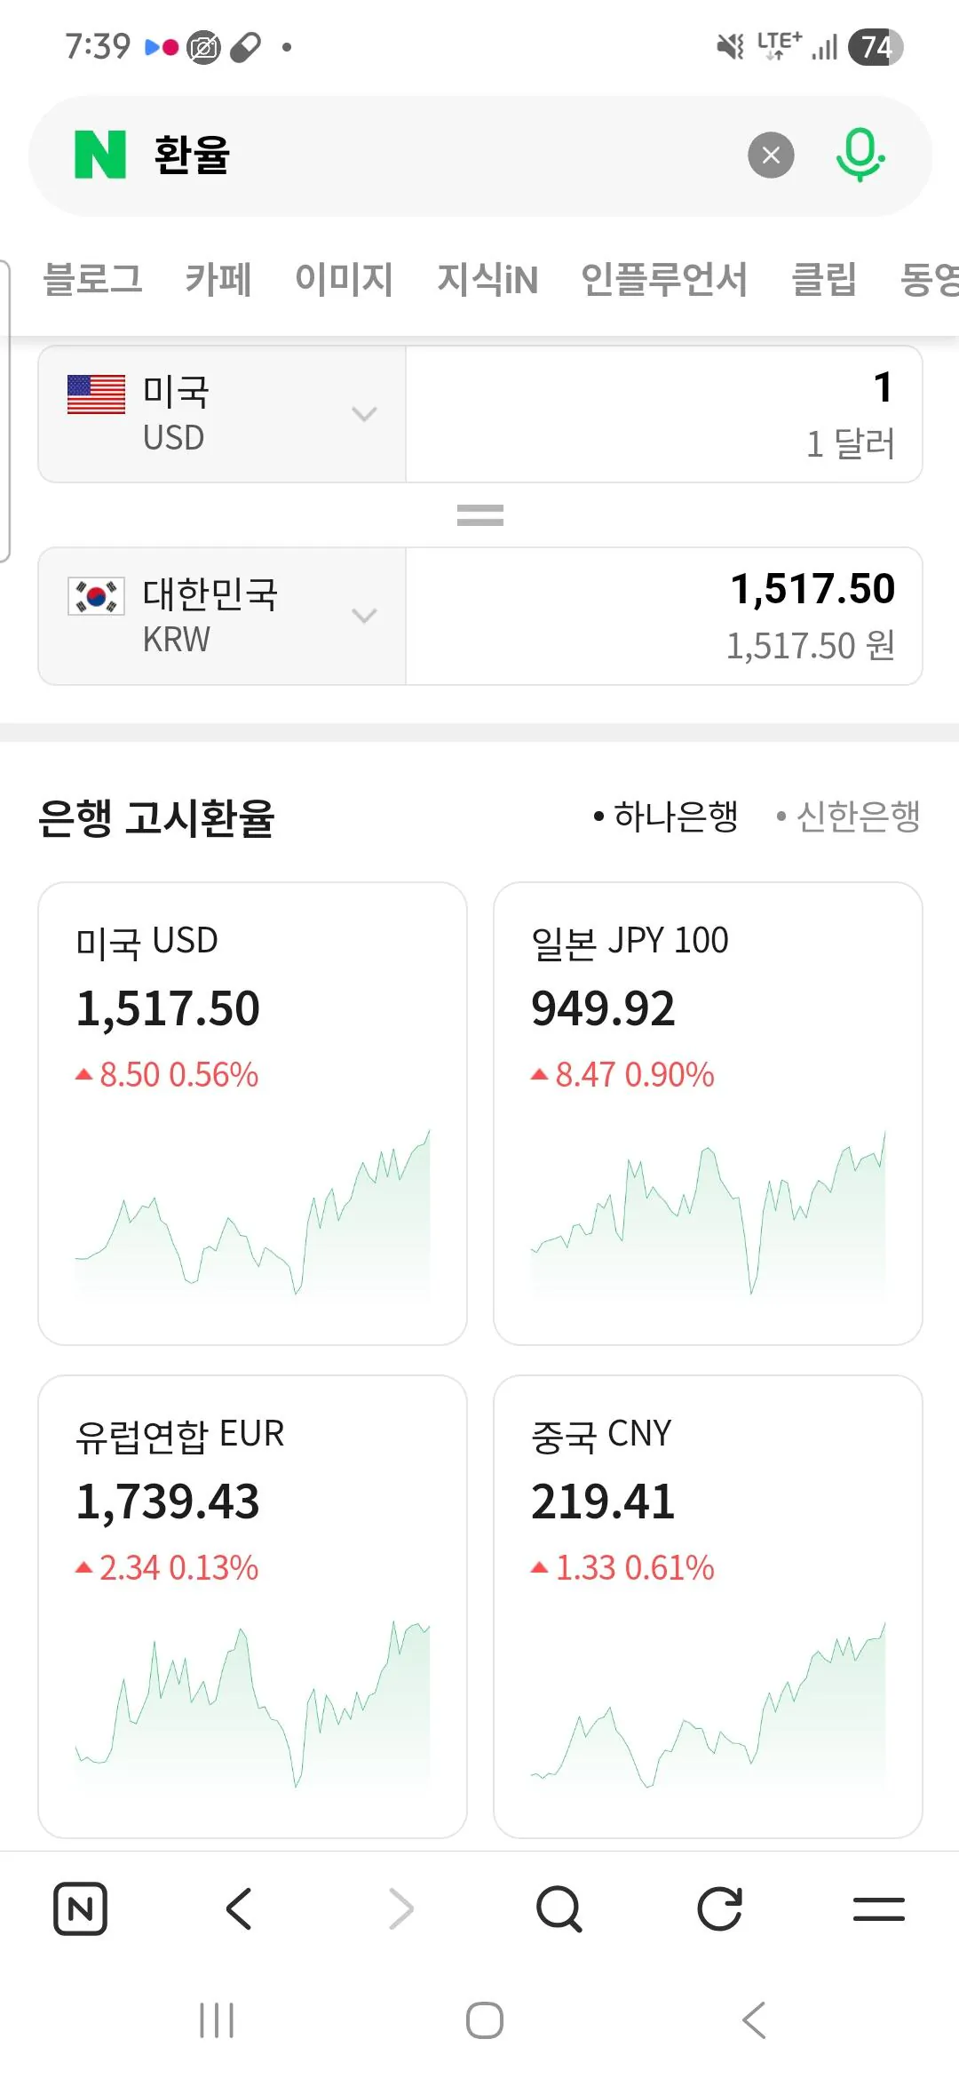
Task: Open the 일본 JPY 100 rate card
Action: click(x=708, y=1113)
